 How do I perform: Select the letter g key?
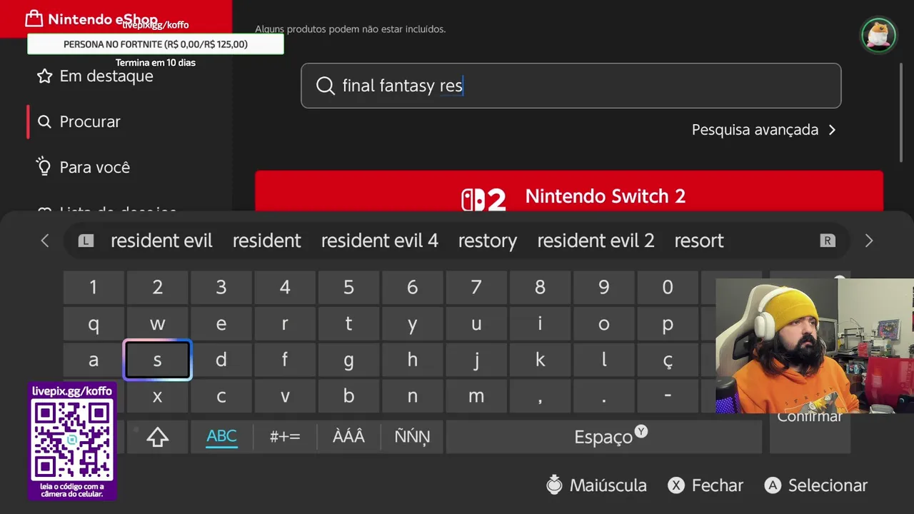pos(348,361)
